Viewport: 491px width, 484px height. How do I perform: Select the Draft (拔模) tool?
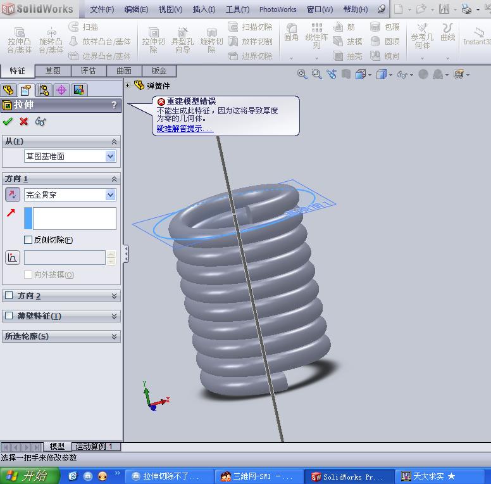[347, 41]
